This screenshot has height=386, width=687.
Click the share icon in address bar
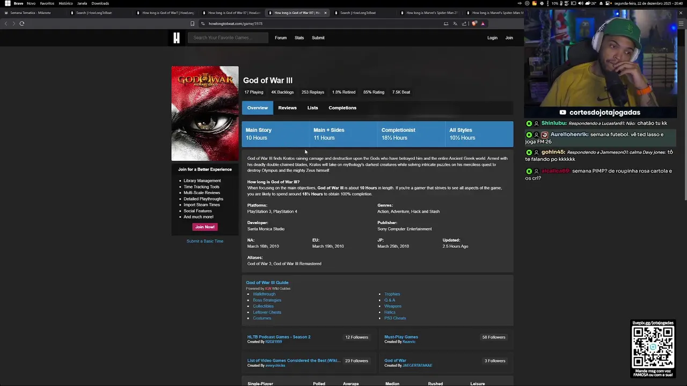coord(464,24)
